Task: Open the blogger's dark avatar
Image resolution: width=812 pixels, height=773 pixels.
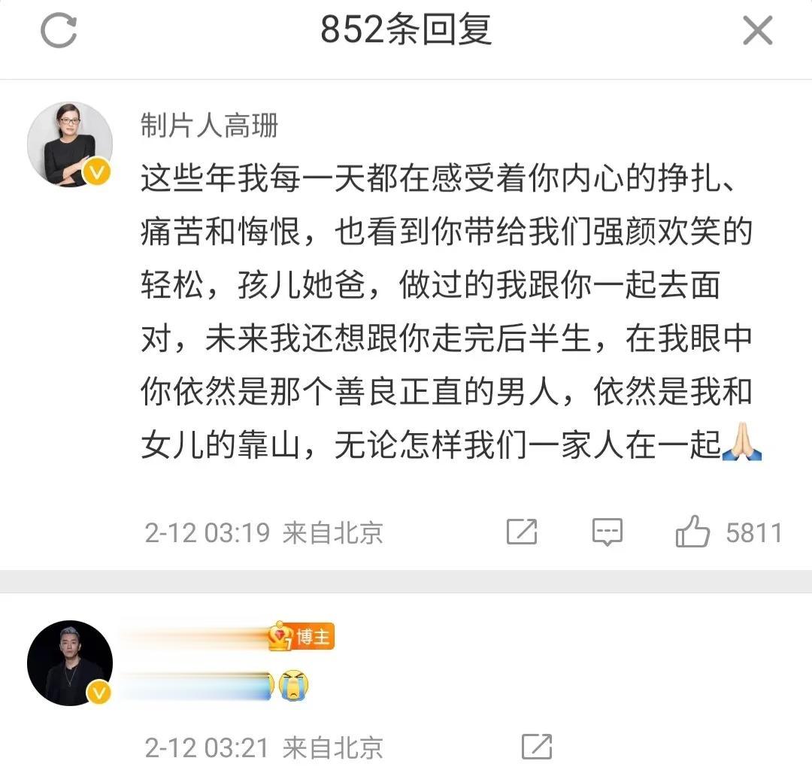Action: [70, 662]
